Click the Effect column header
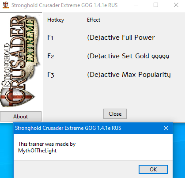This screenshot has height=178, width=185. (x=94, y=20)
